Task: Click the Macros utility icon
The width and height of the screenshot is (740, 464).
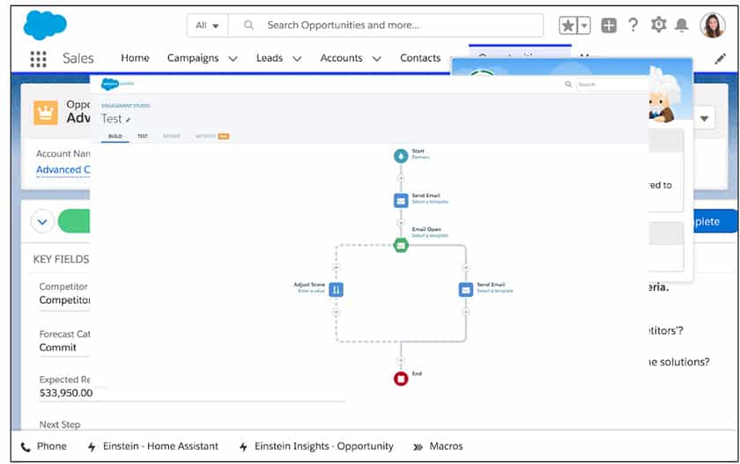Action: 418,447
